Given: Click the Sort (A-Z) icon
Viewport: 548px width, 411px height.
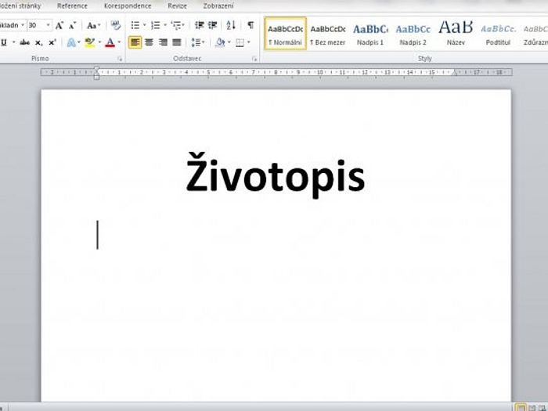Looking at the screenshot, I should click(231, 26).
